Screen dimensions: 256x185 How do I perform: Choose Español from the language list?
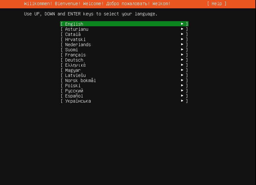pos(124,96)
